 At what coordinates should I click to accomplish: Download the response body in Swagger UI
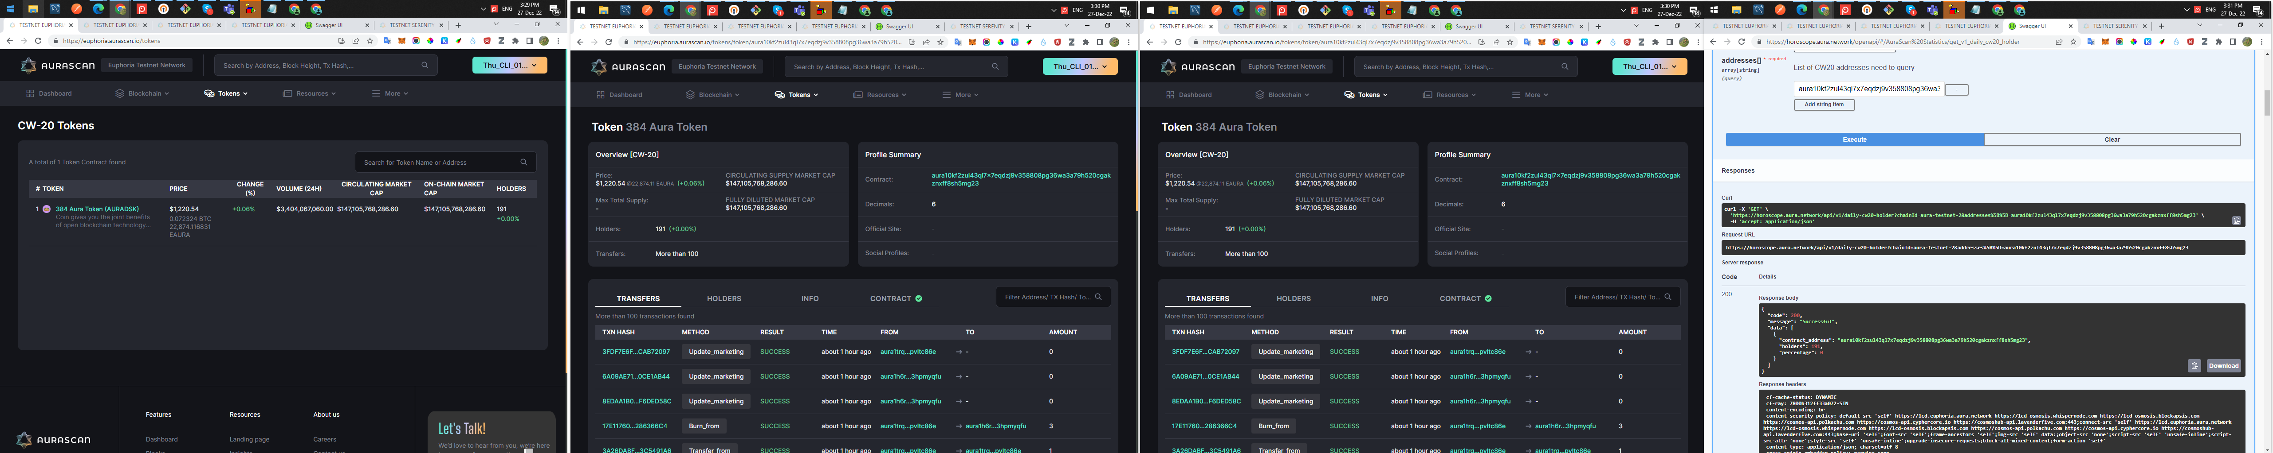2223,366
